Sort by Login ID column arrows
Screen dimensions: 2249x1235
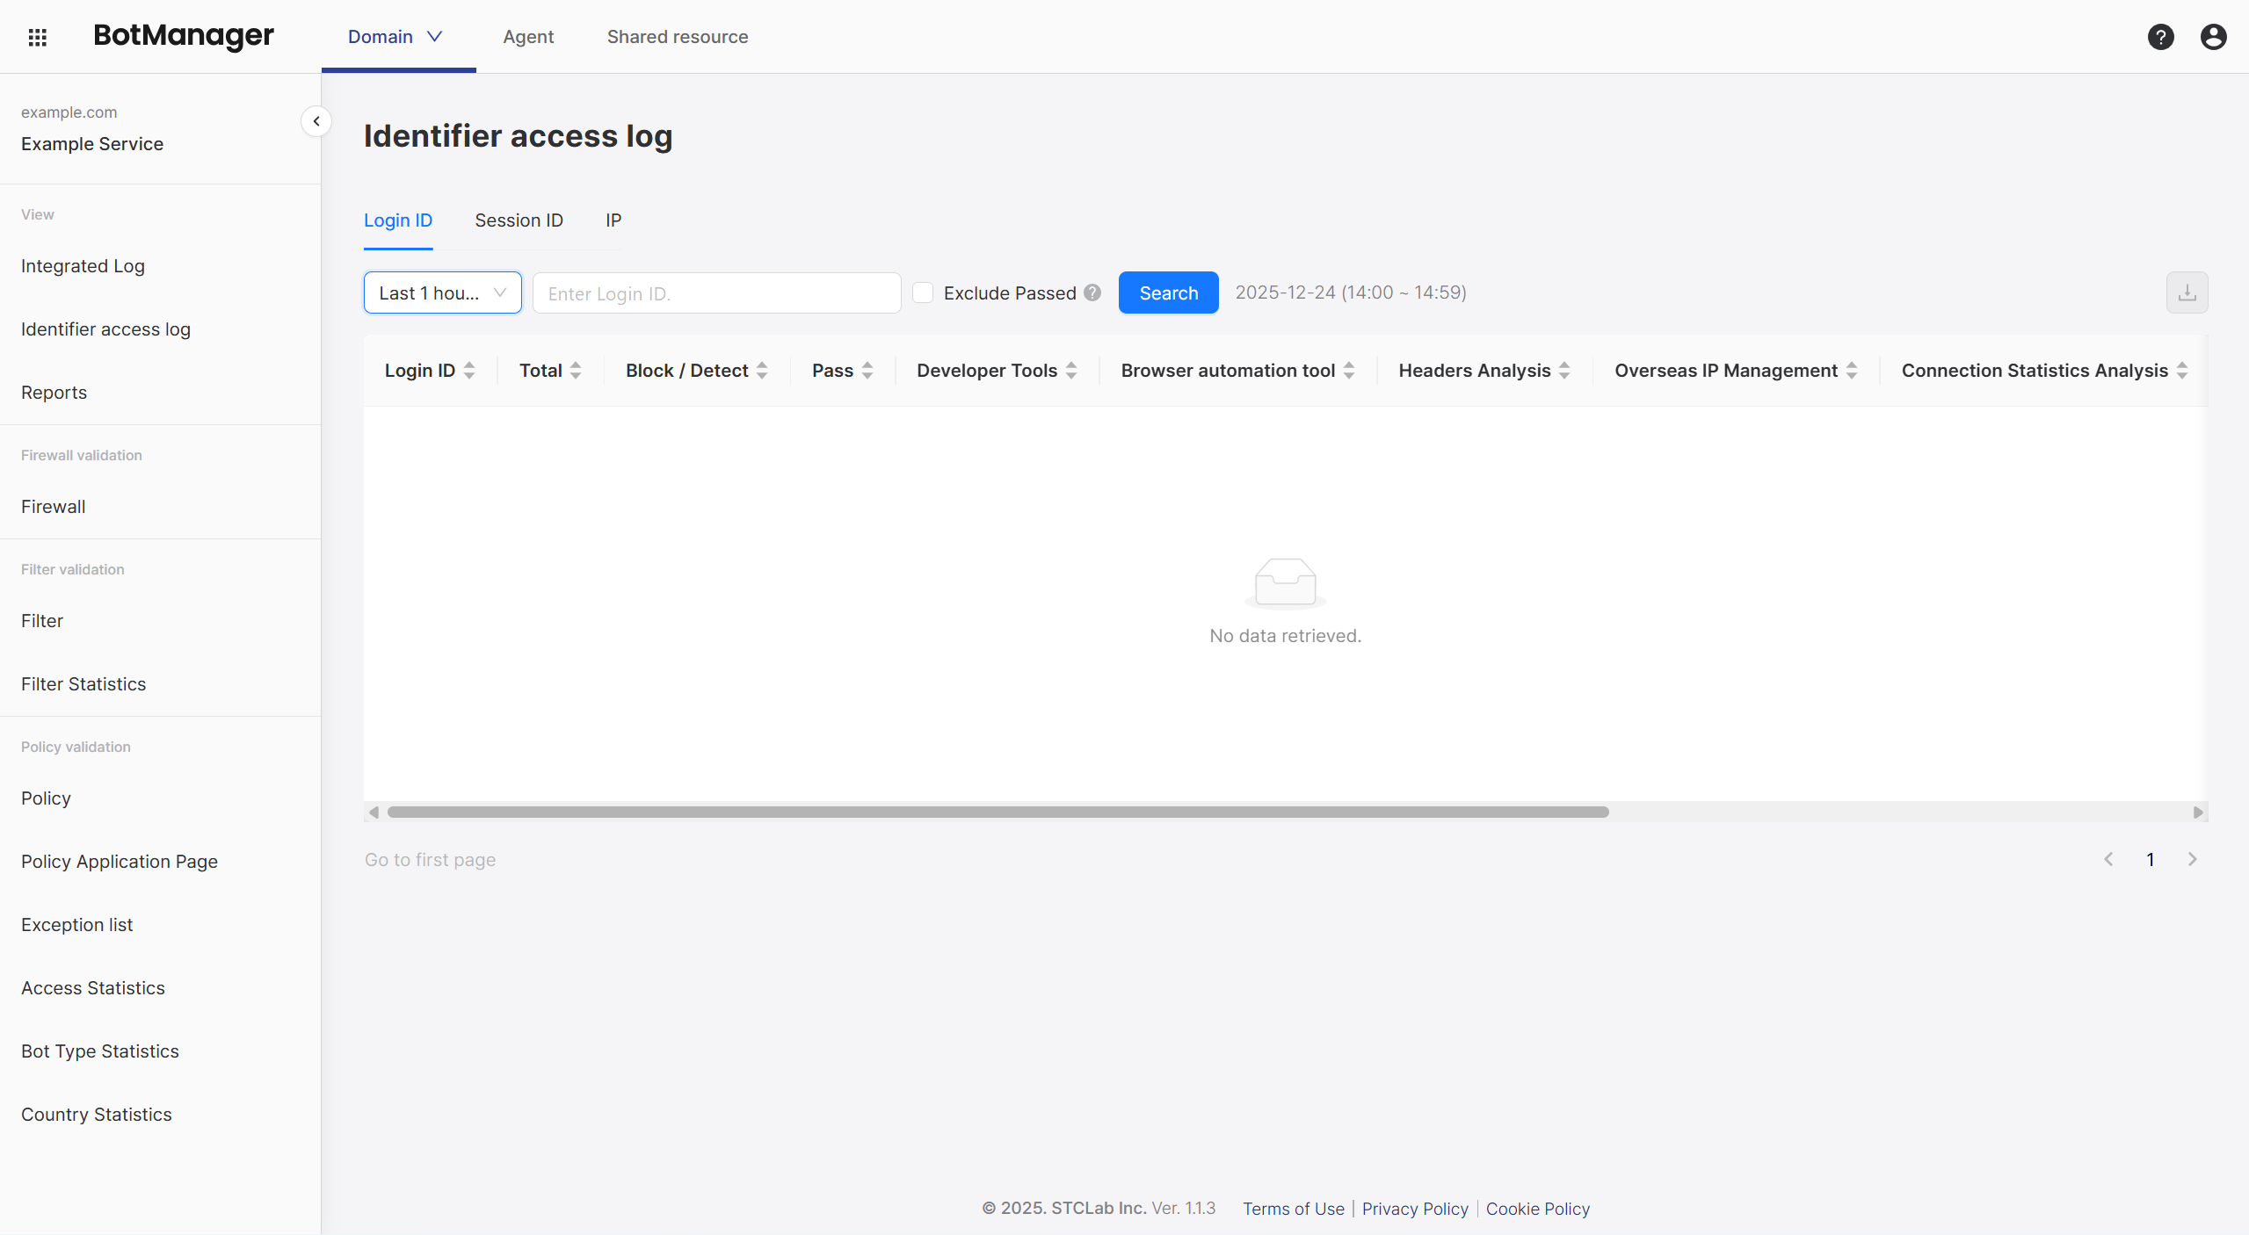point(469,371)
